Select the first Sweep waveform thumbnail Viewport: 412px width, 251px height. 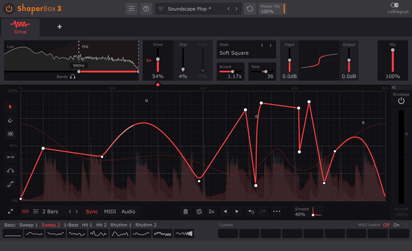click(x=34, y=234)
